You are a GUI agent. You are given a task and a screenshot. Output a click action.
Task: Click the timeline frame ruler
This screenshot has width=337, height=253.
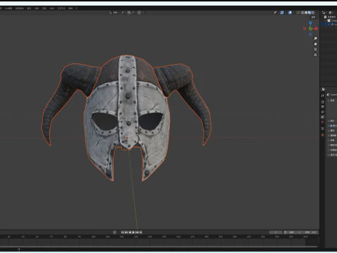pyautogui.click(x=159, y=237)
